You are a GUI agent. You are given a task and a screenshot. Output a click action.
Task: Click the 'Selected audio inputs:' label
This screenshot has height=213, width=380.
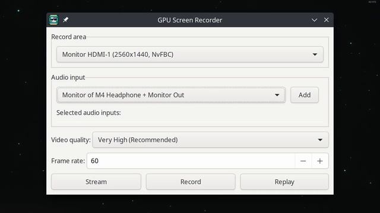coord(88,112)
